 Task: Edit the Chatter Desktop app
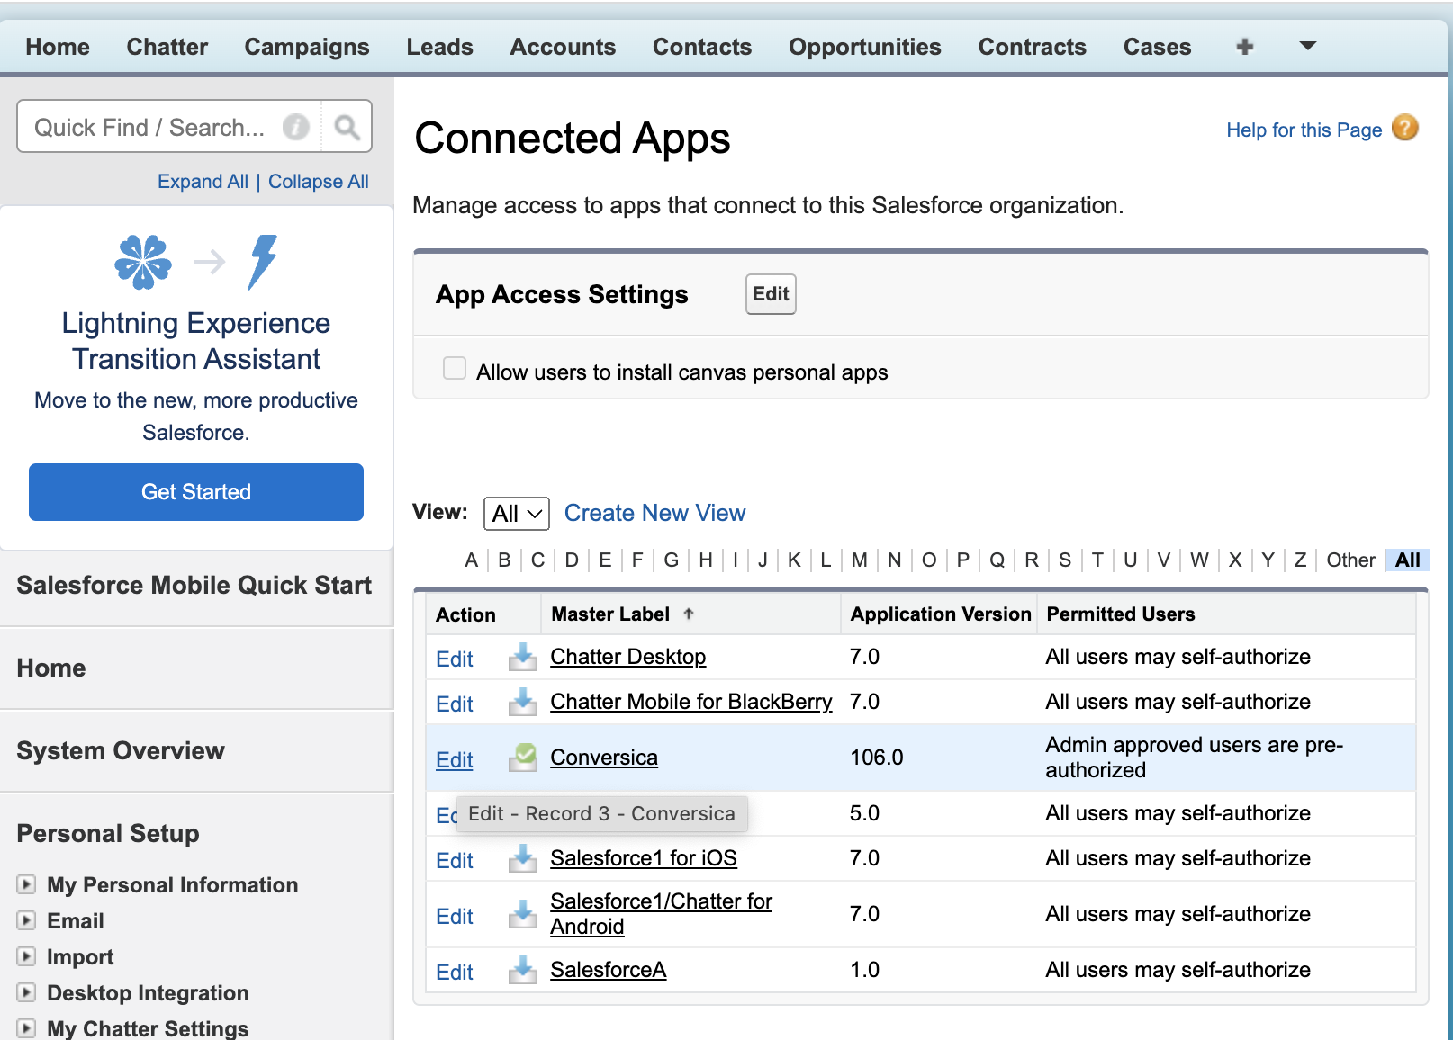455,659
